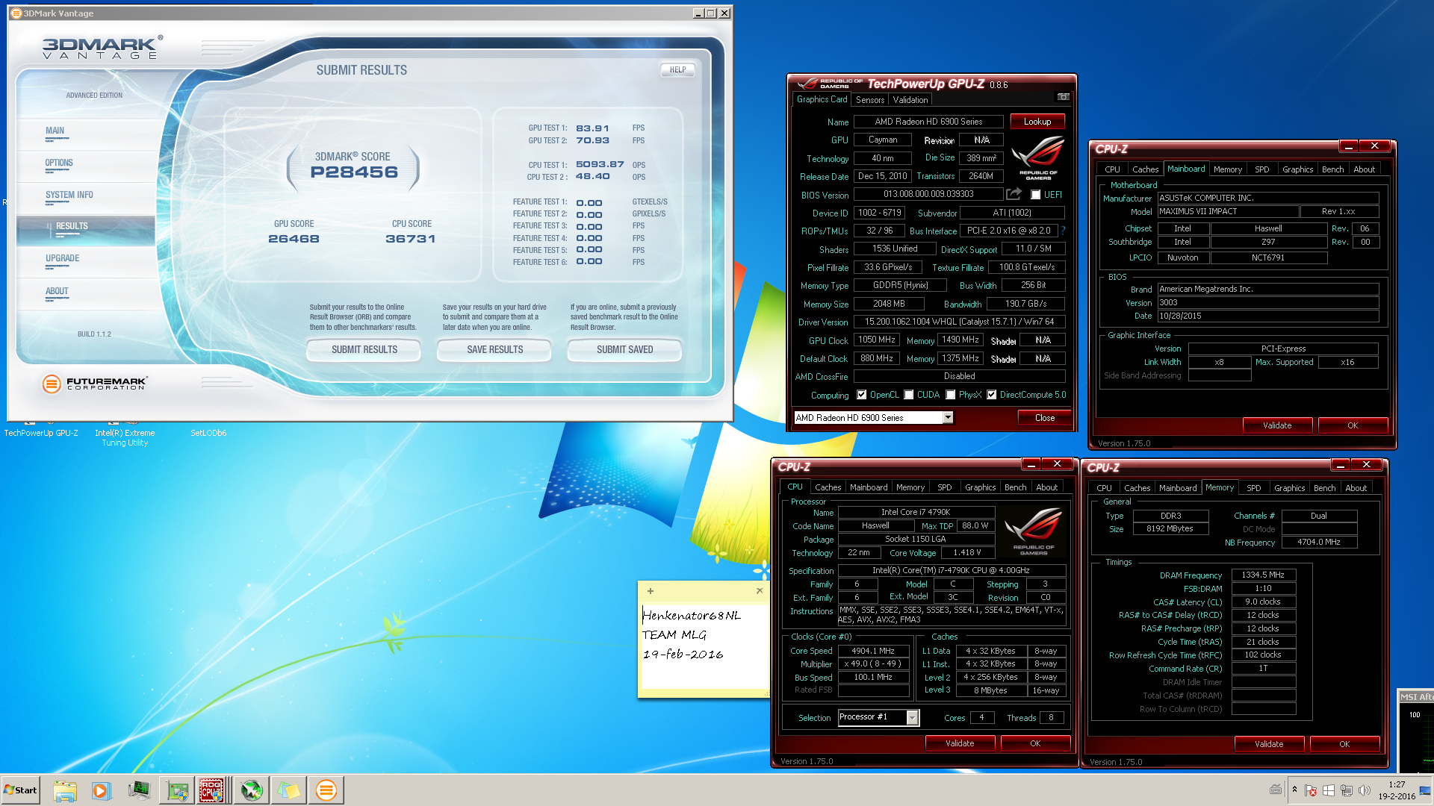Open the Bench tab in CPU tab CPU-Z window
This screenshot has height=806, width=1434.
click(x=1015, y=487)
